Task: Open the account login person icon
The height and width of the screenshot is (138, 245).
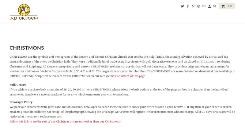Action: (x=209, y=6)
